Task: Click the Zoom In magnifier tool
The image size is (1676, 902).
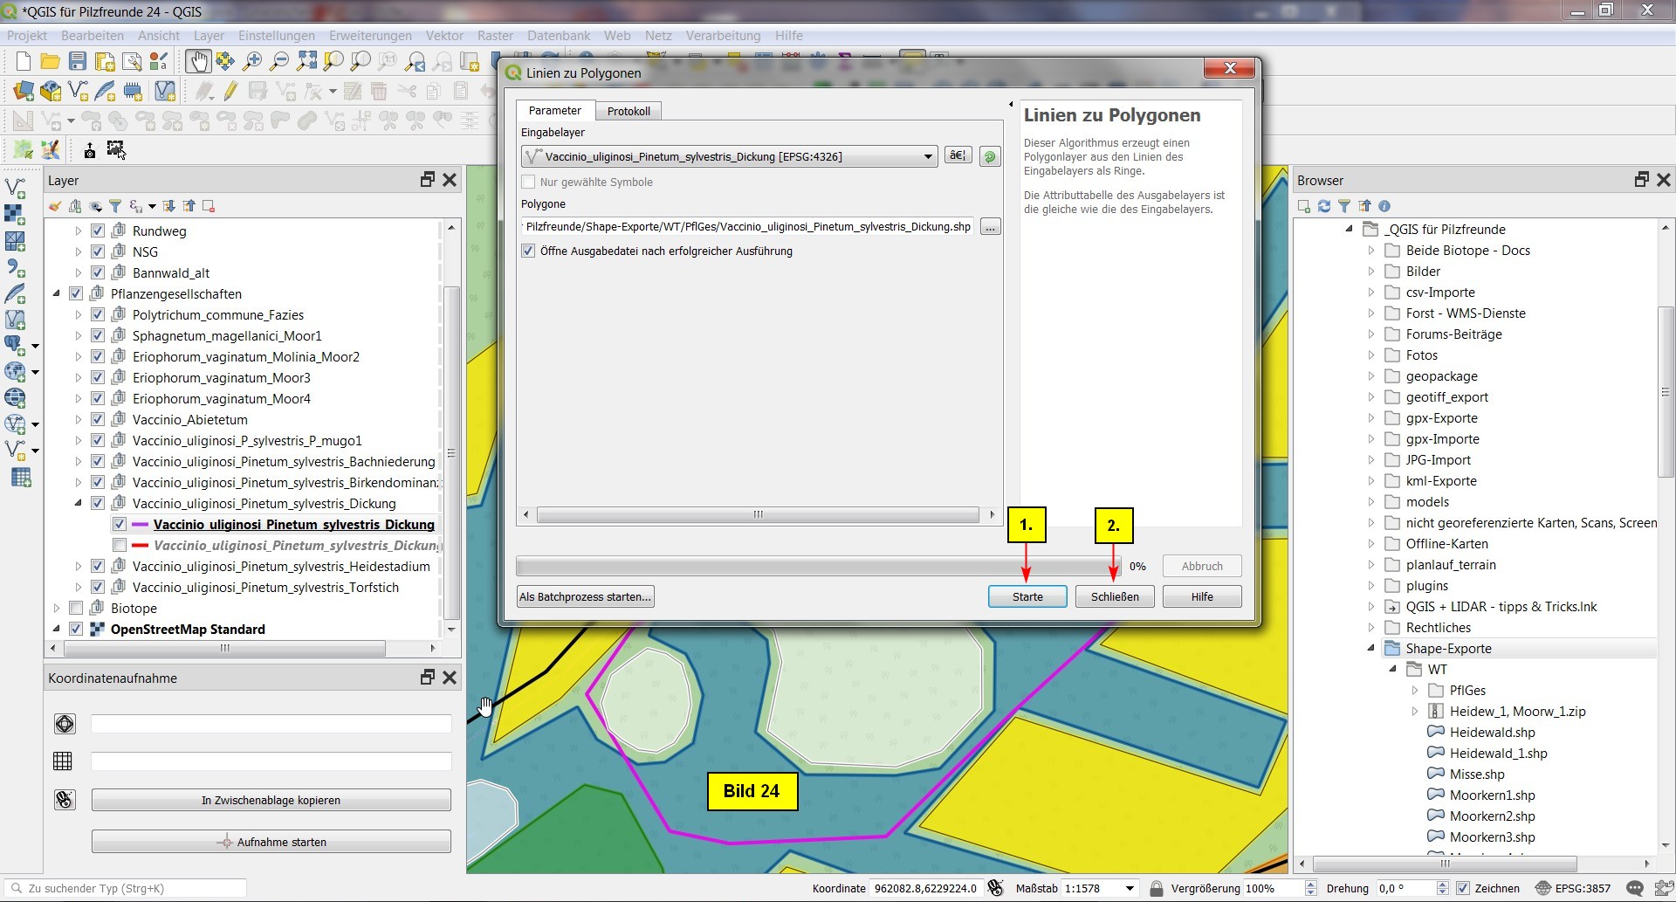Action: tap(252, 61)
